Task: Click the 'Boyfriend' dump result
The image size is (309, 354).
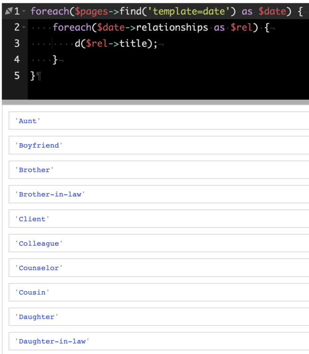Action: (39, 145)
